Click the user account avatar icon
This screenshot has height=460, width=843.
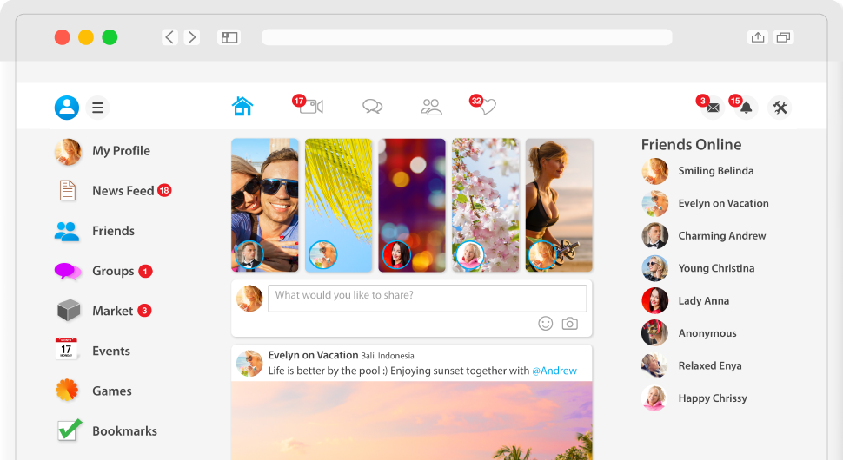tap(67, 108)
